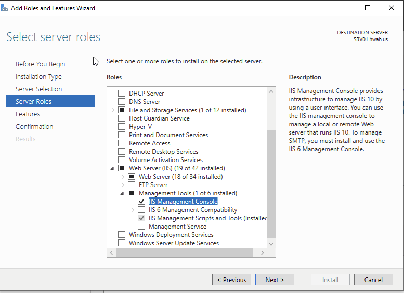The height and width of the screenshot is (293, 404).
Task: Click the horizontal scrollbar right arrow
Action: 262,252
